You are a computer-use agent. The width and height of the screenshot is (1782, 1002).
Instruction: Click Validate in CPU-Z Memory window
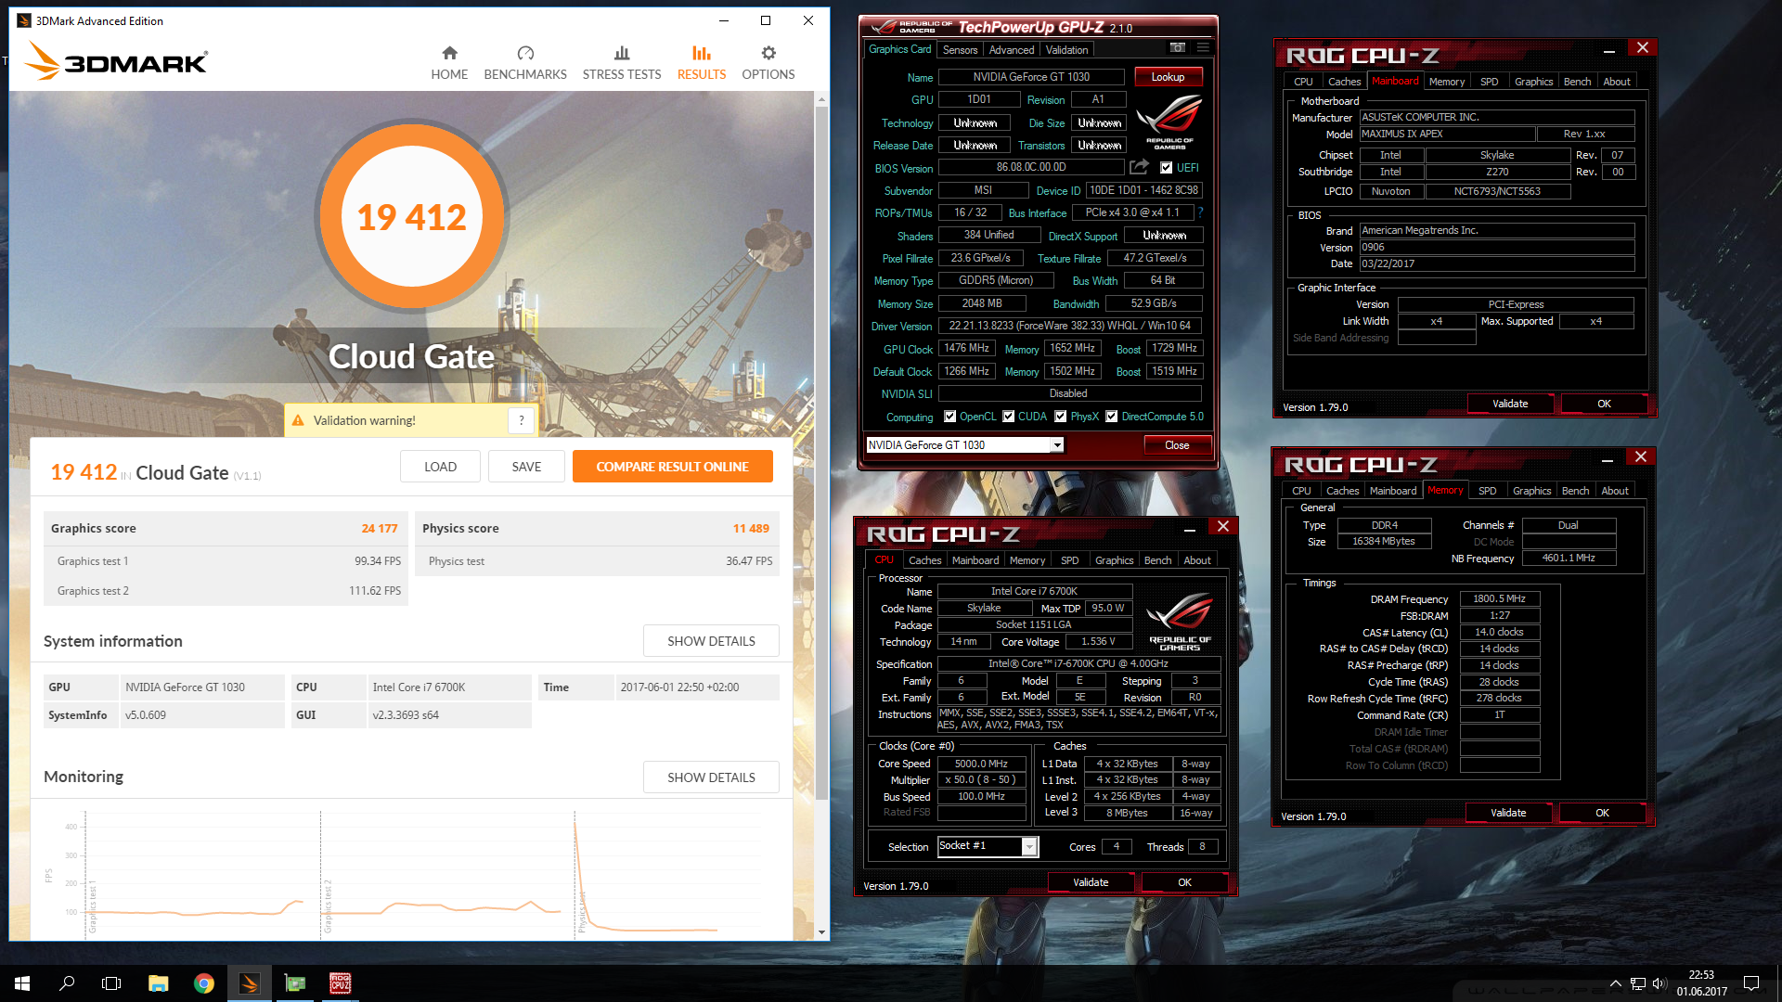(x=1508, y=813)
